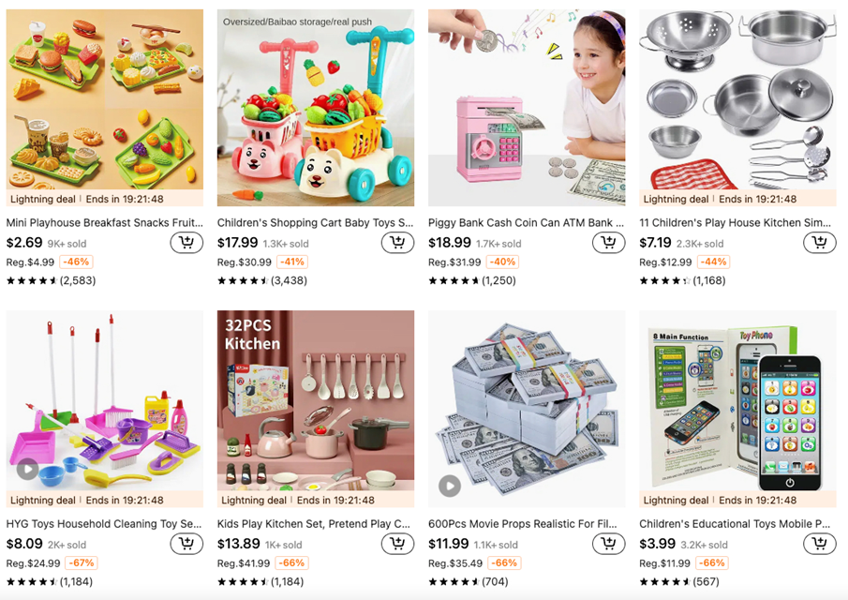
Task: Add Kids Play Kitchen Set to cart
Action: click(397, 544)
